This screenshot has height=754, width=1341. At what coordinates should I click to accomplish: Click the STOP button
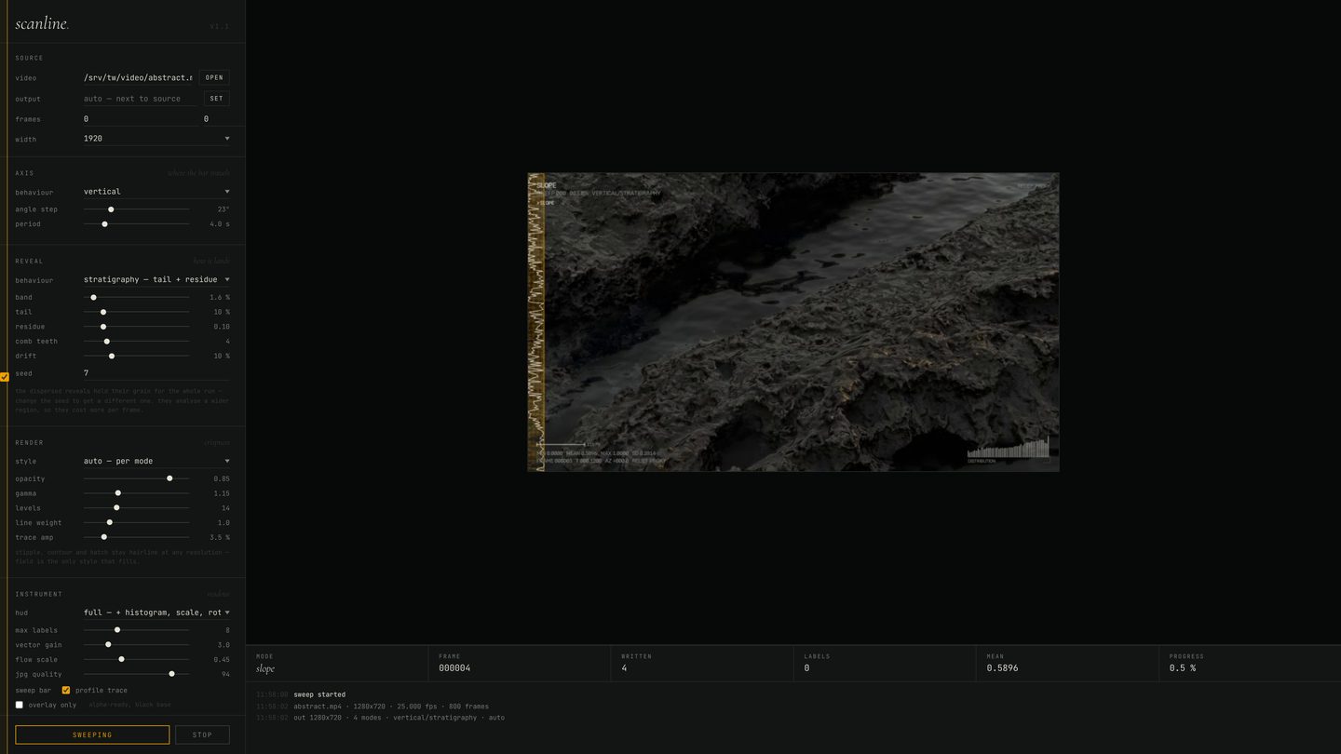pos(202,734)
